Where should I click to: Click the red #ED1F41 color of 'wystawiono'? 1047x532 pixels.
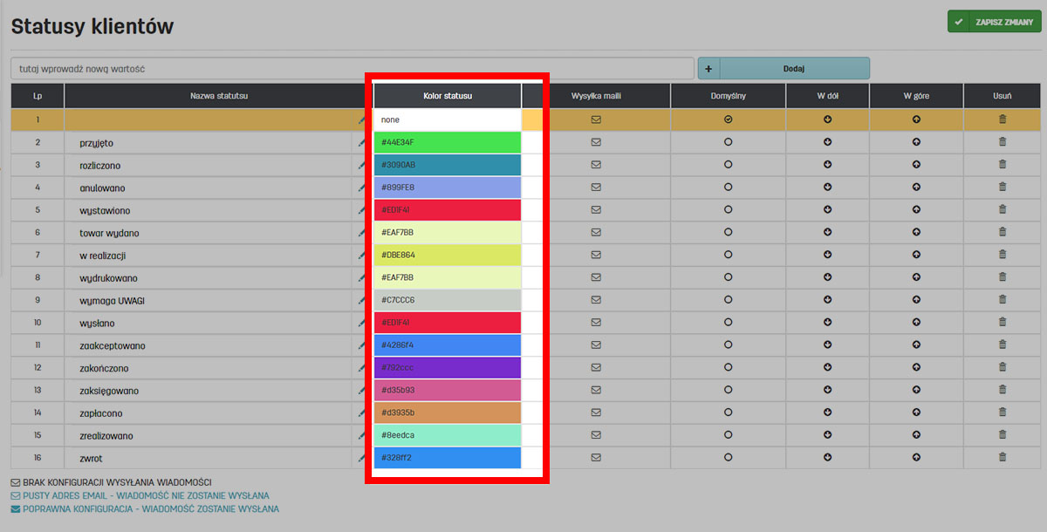[448, 210]
